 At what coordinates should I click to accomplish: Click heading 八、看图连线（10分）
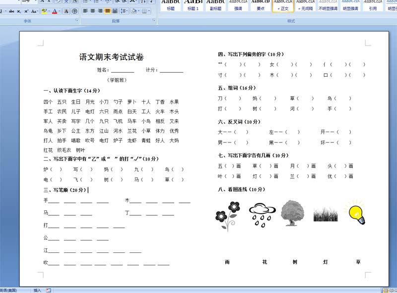[x=241, y=189]
